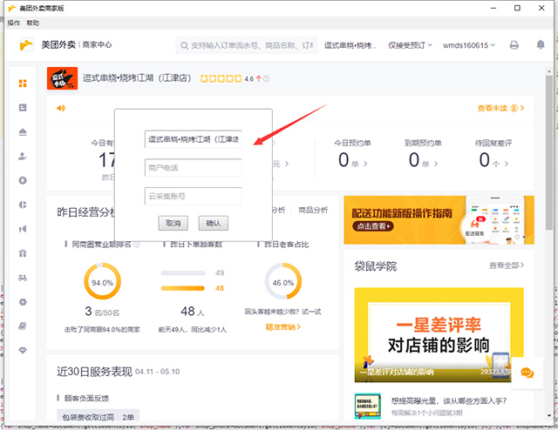Click the 94.0% ranking ring chart
The height and width of the screenshot is (430, 558).
[x=103, y=281]
